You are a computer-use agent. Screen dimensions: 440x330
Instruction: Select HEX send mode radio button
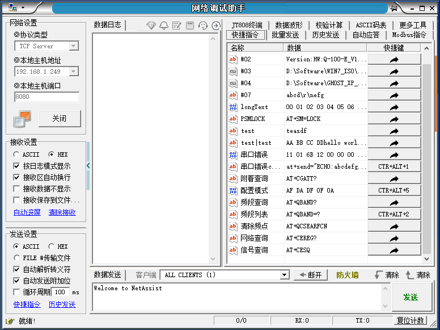point(51,247)
